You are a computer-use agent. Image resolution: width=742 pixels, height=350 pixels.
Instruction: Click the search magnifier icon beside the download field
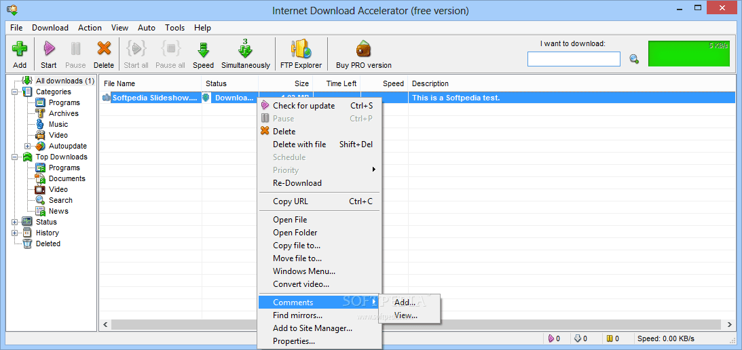pos(634,59)
